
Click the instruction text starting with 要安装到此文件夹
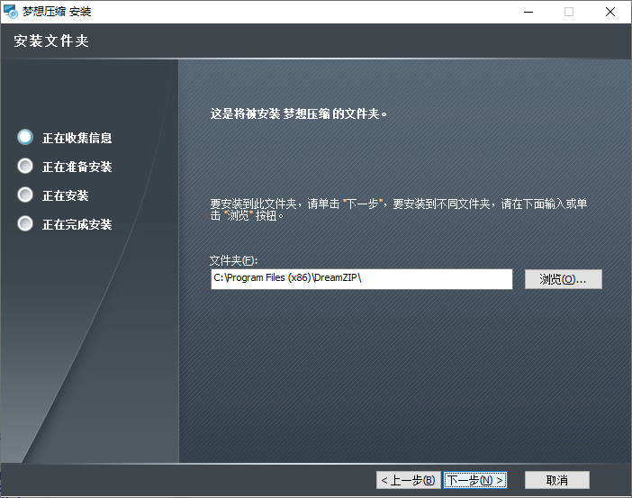click(398, 210)
